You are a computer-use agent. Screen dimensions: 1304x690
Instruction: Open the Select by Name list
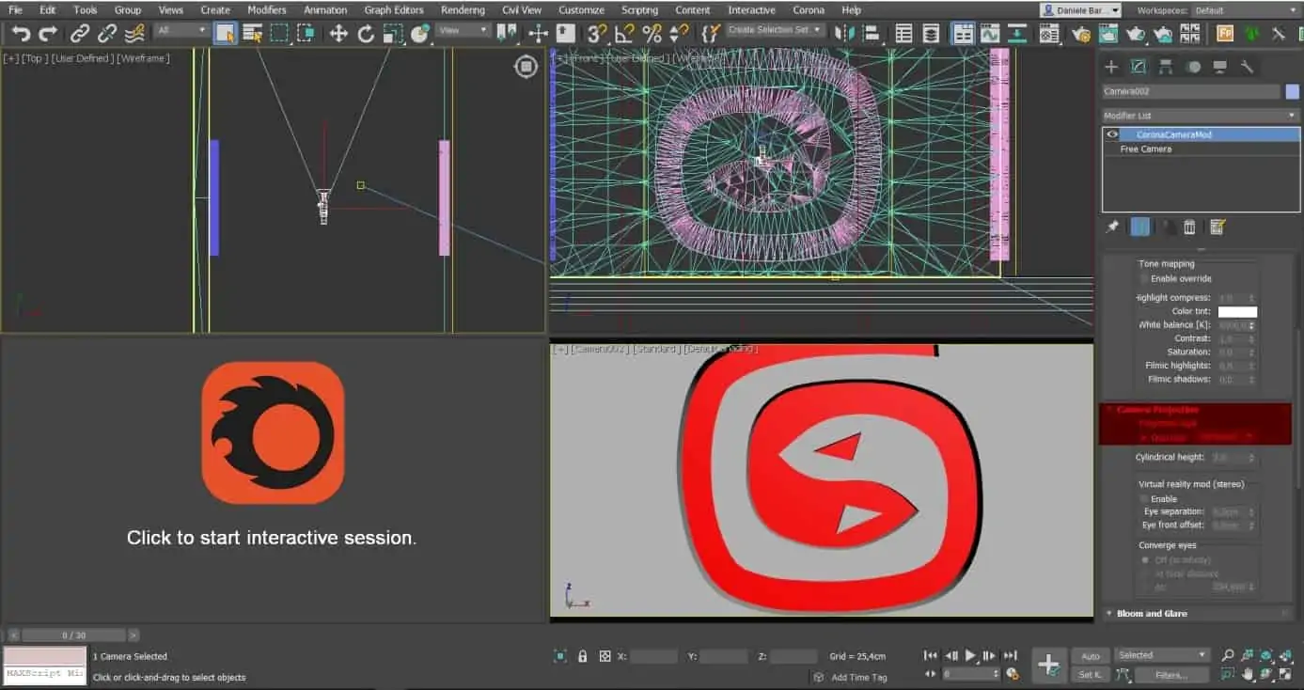[x=252, y=34]
